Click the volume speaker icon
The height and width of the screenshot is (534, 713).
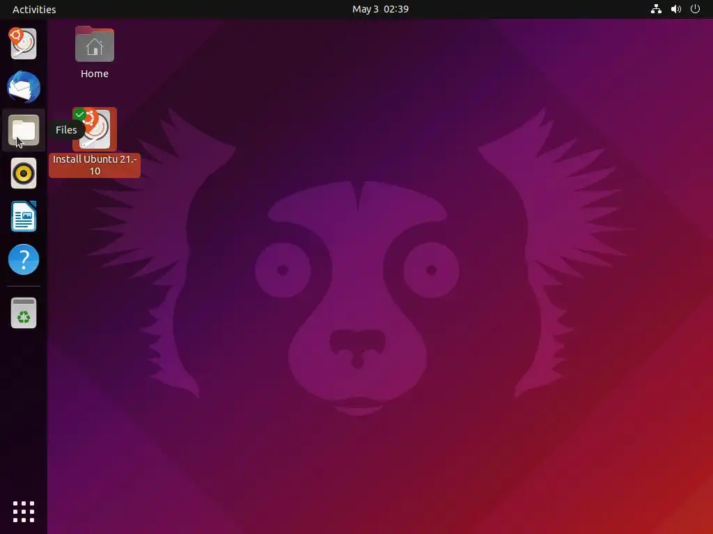(x=675, y=9)
